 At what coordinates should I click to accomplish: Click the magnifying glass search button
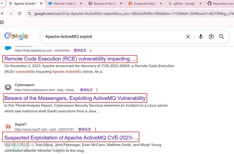(x=221, y=37)
